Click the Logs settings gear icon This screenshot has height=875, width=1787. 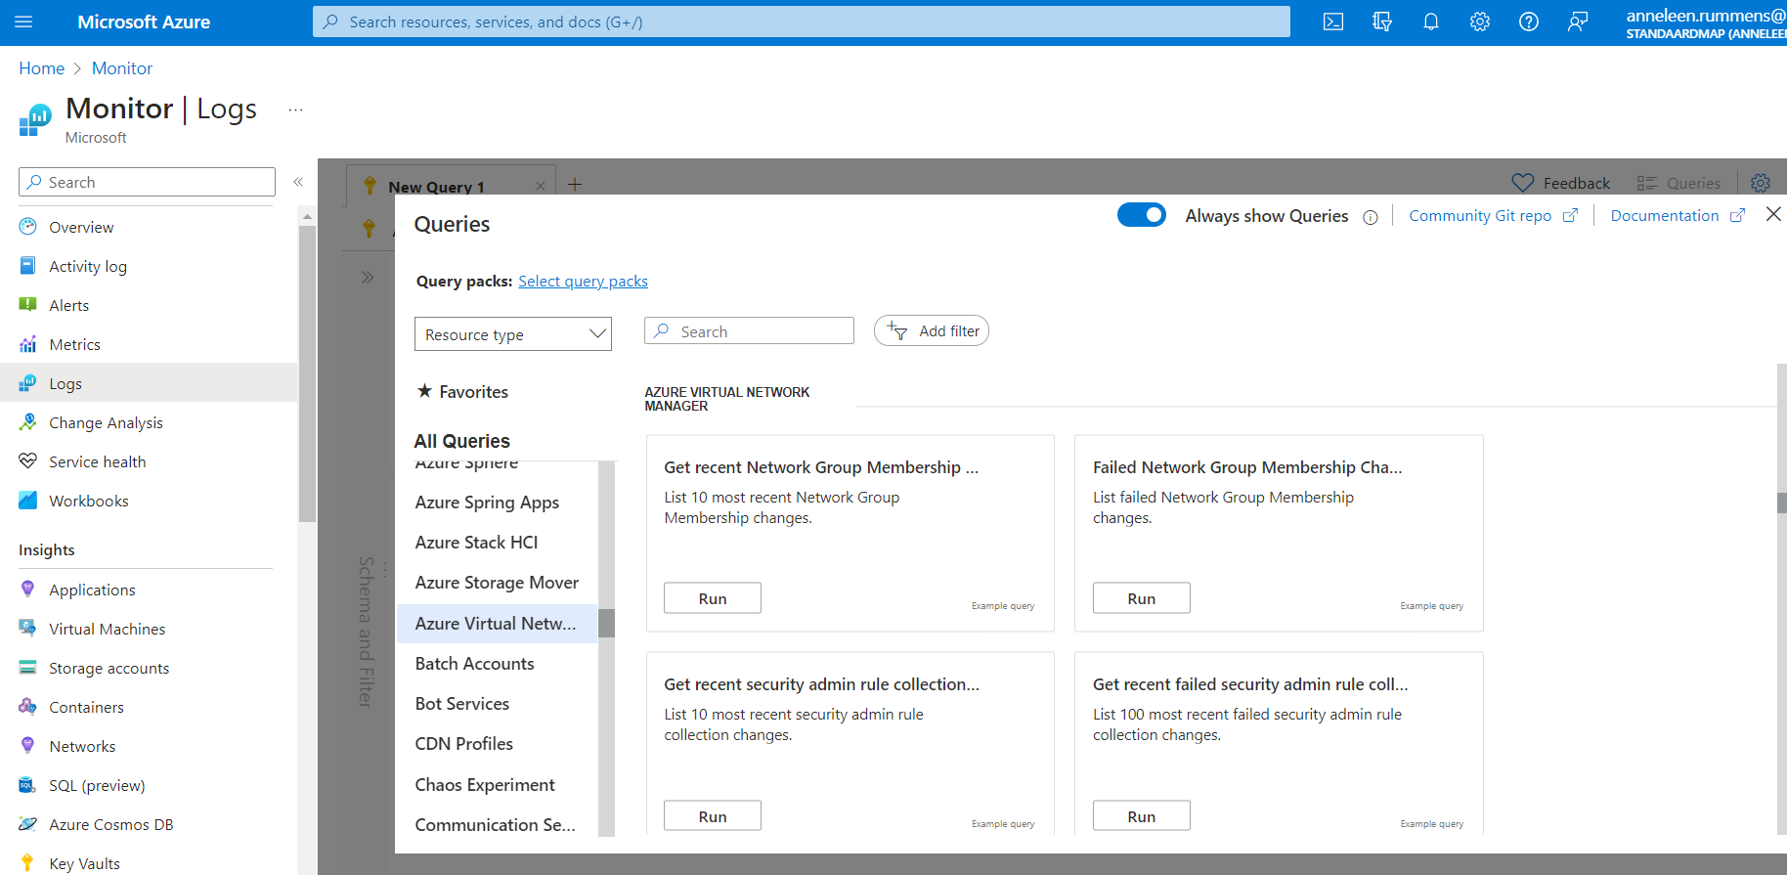click(x=1761, y=183)
